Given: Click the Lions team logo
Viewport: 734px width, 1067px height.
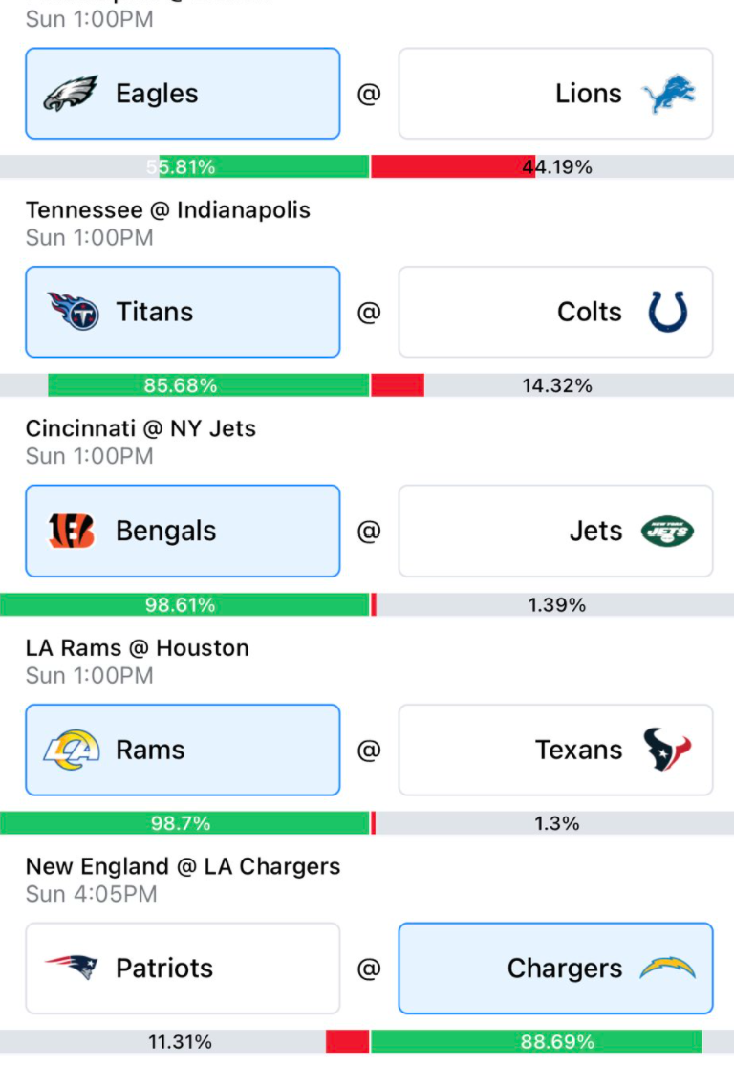Looking at the screenshot, I should (669, 94).
